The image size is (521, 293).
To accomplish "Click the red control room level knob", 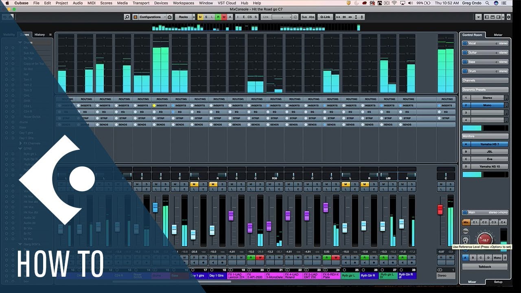I will click(x=485, y=240).
